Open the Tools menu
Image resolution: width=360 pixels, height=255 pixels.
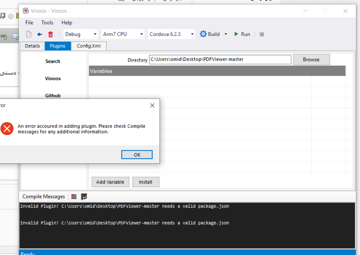pos(47,22)
